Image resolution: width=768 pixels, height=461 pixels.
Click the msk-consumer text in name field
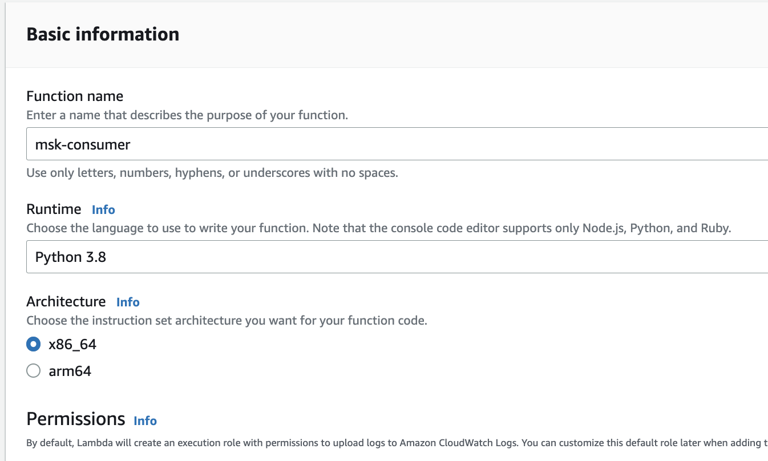pos(83,145)
